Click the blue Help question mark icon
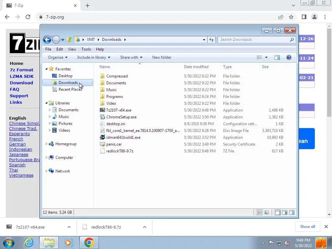 point(289,57)
